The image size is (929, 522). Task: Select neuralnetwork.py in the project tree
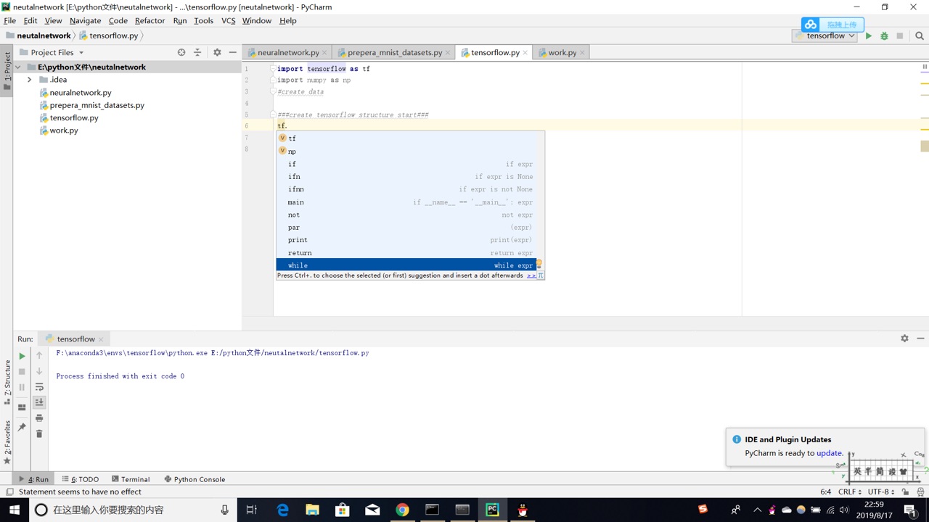pos(80,93)
